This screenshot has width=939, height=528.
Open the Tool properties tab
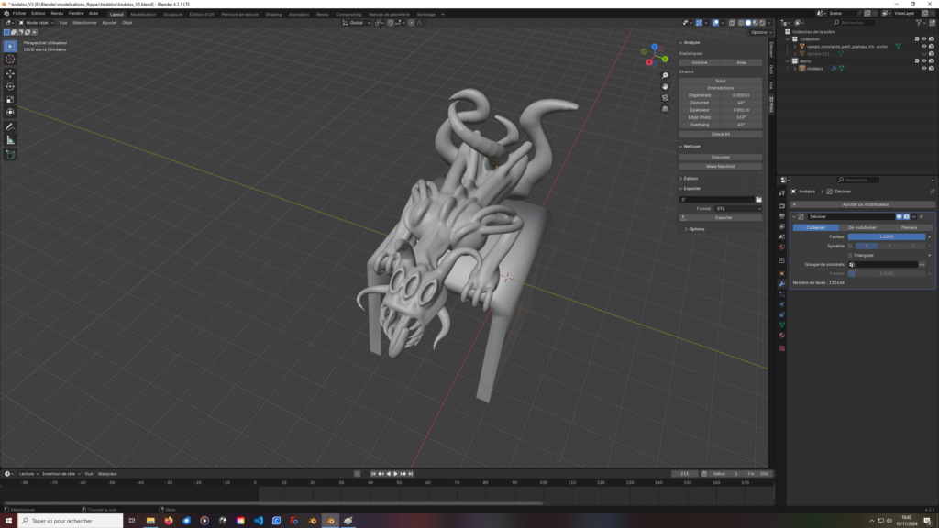point(782,192)
